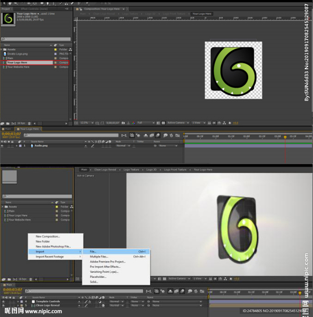Hide the Audio.png layer with eye toggle
The height and width of the screenshot is (317, 313).
(2, 146)
